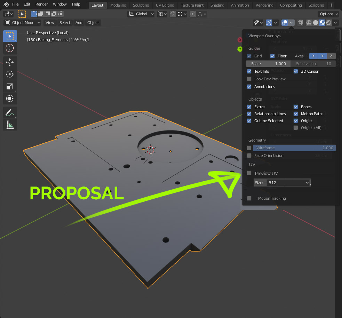Pick the Measure ruler tool
This screenshot has height=318, width=342.
point(10,125)
